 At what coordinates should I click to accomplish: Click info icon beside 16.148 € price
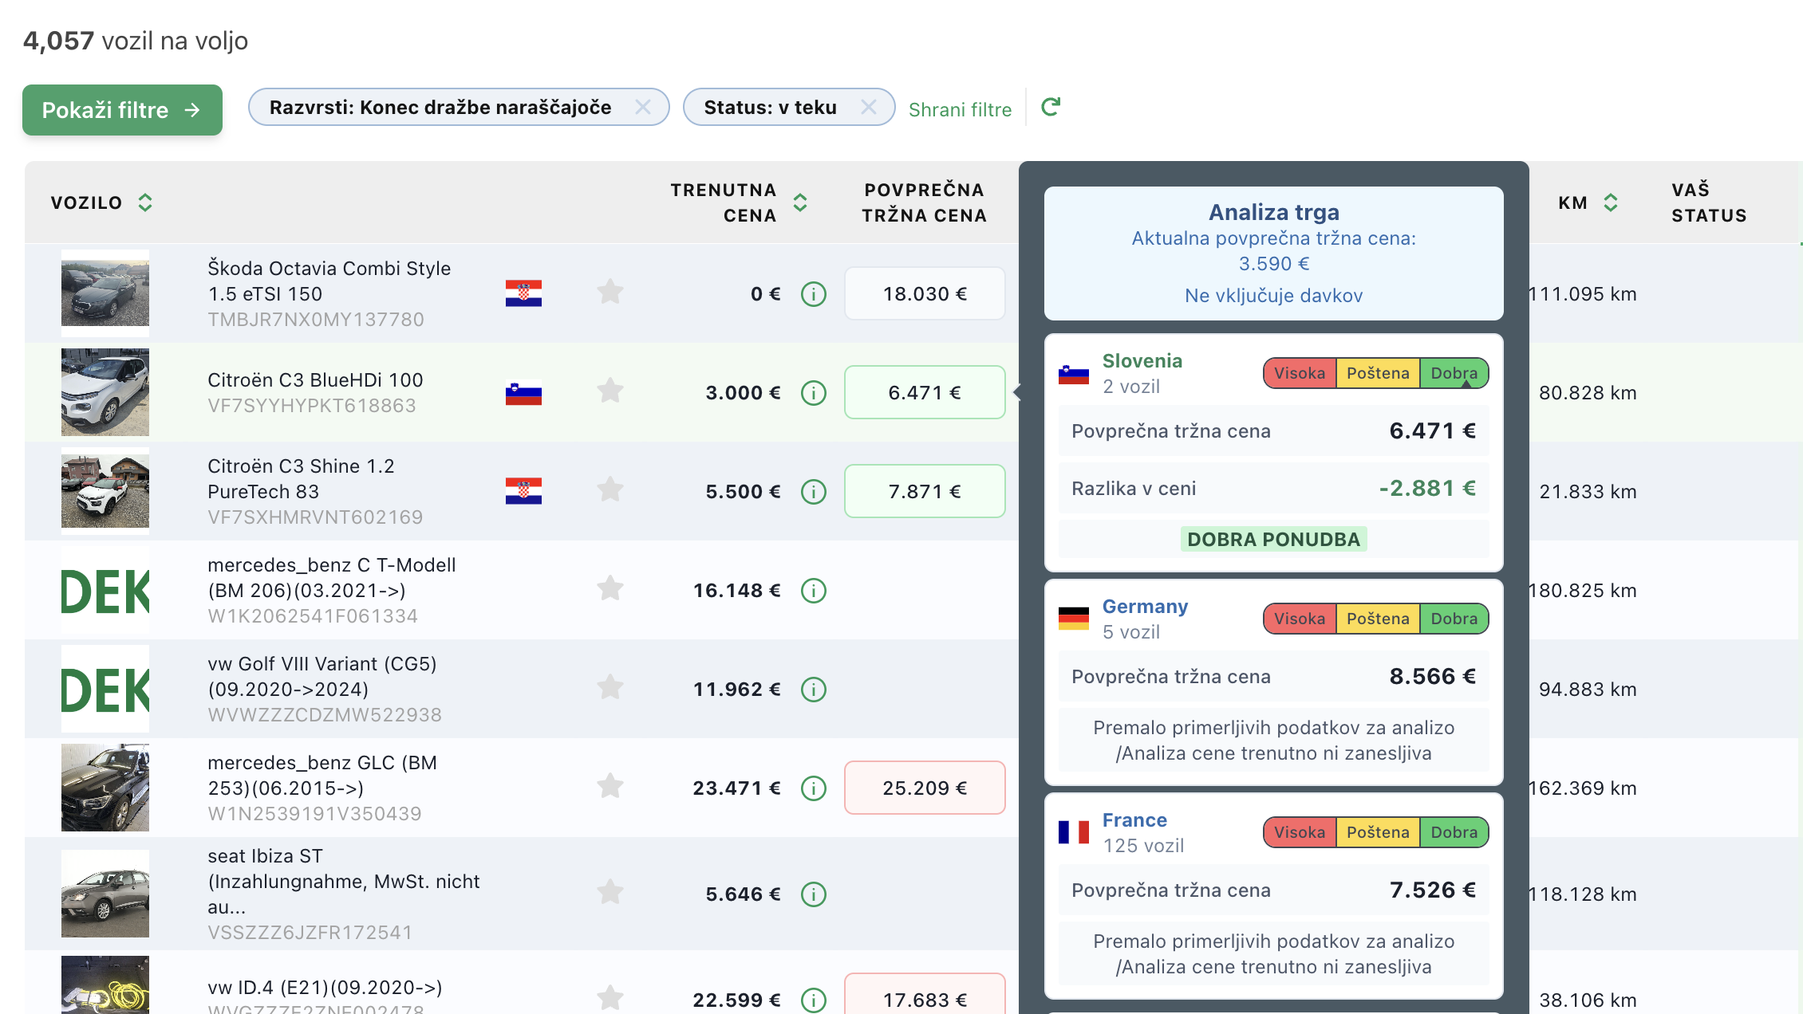pyautogui.click(x=813, y=591)
